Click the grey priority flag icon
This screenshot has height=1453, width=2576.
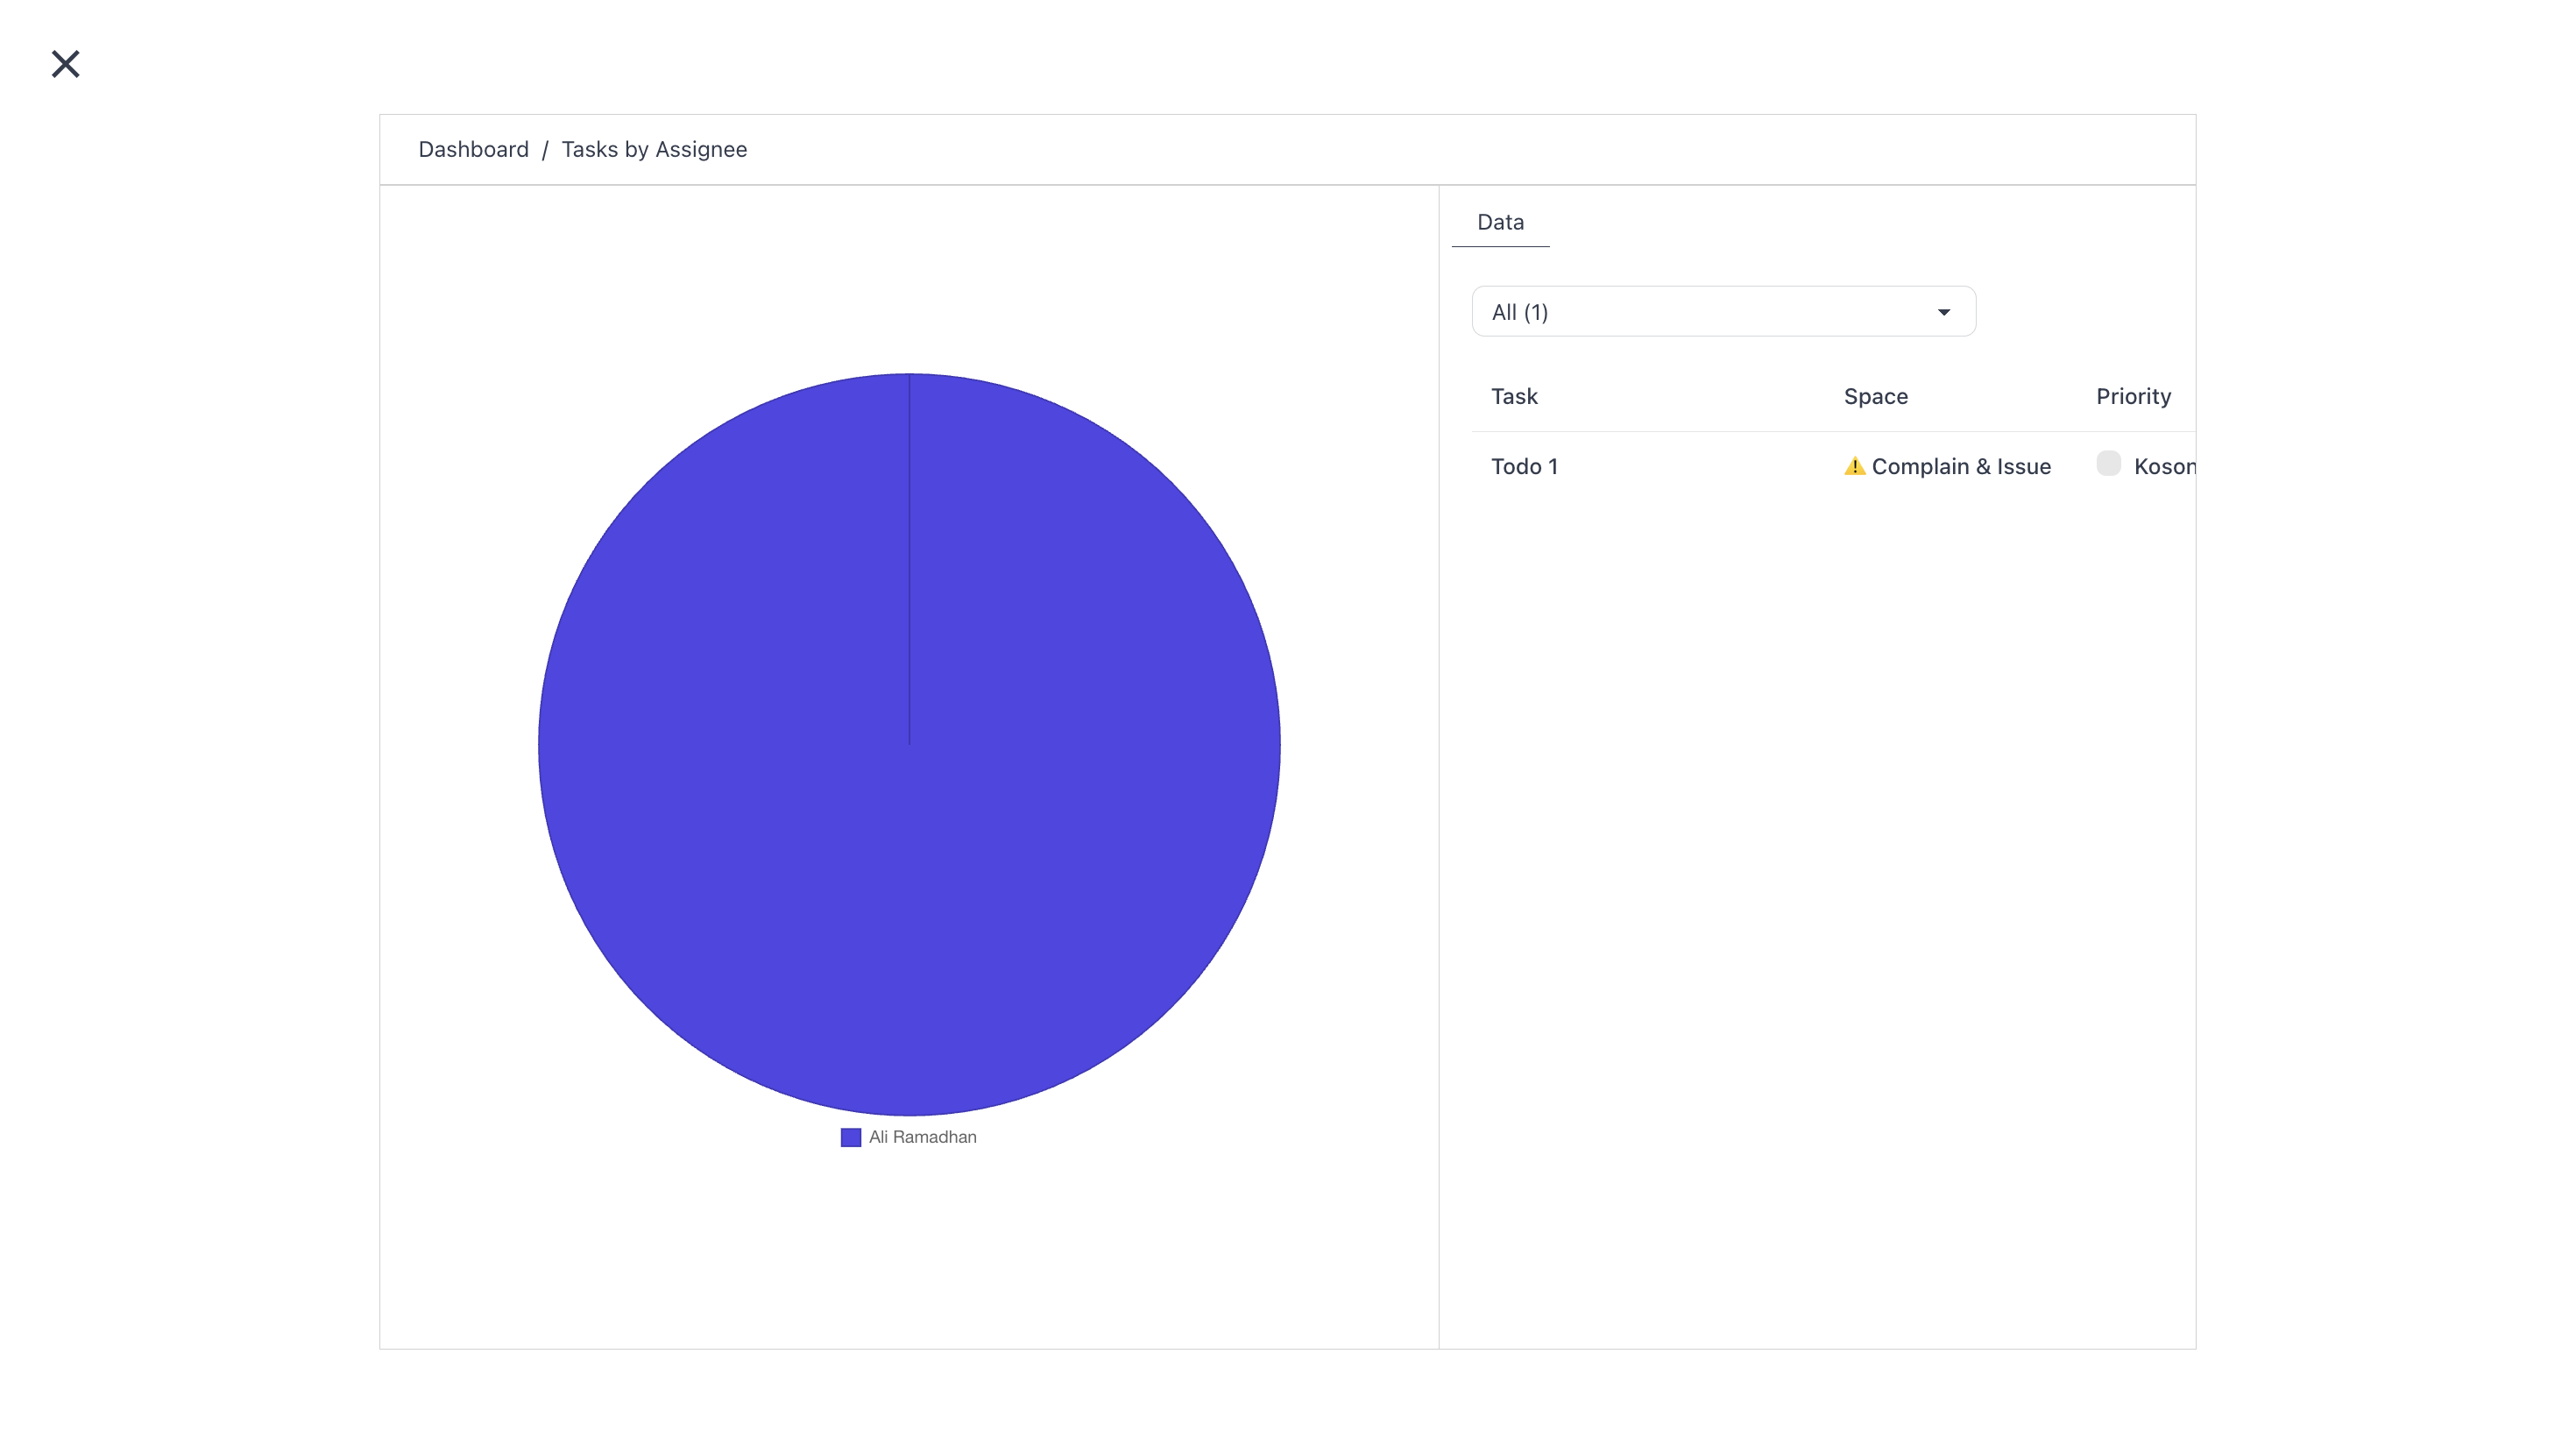2108,463
